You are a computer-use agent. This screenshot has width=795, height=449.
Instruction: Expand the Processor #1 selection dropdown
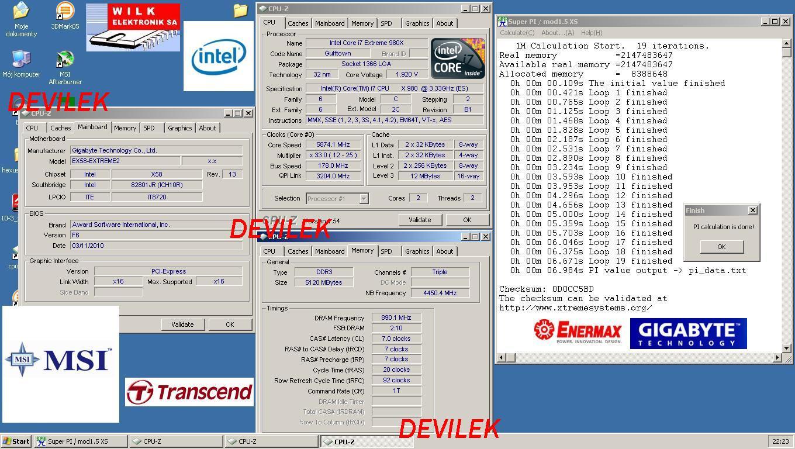tap(364, 199)
